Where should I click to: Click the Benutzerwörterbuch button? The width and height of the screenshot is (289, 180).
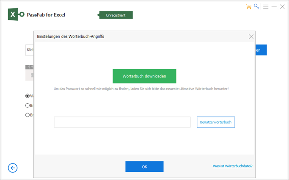tap(216, 122)
